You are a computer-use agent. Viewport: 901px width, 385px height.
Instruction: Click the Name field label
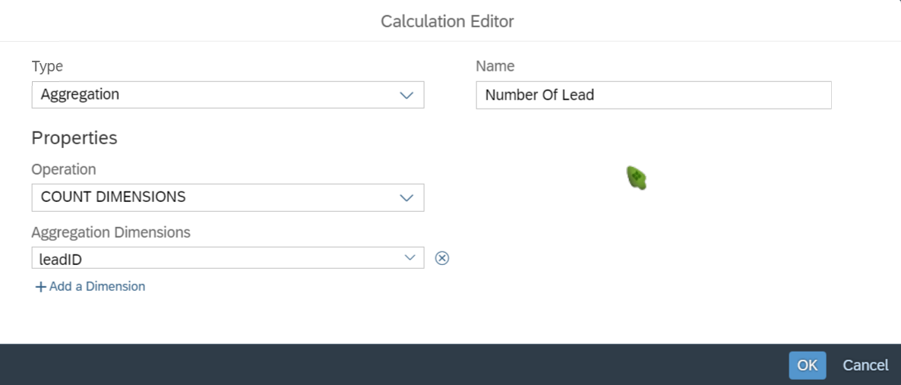(495, 66)
